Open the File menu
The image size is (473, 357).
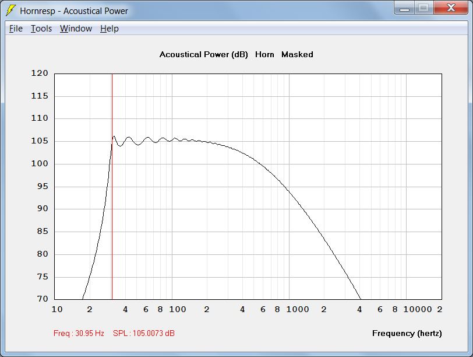click(16, 29)
